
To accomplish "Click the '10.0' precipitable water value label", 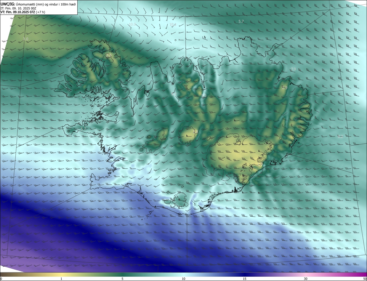I will [x=132, y=24].
